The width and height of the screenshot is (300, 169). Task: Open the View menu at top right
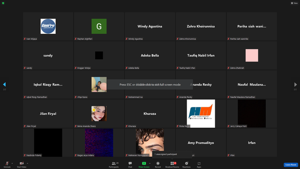click(x=294, y=3)
